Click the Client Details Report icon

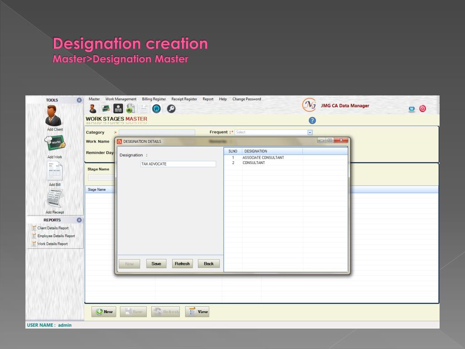(34, 228)
